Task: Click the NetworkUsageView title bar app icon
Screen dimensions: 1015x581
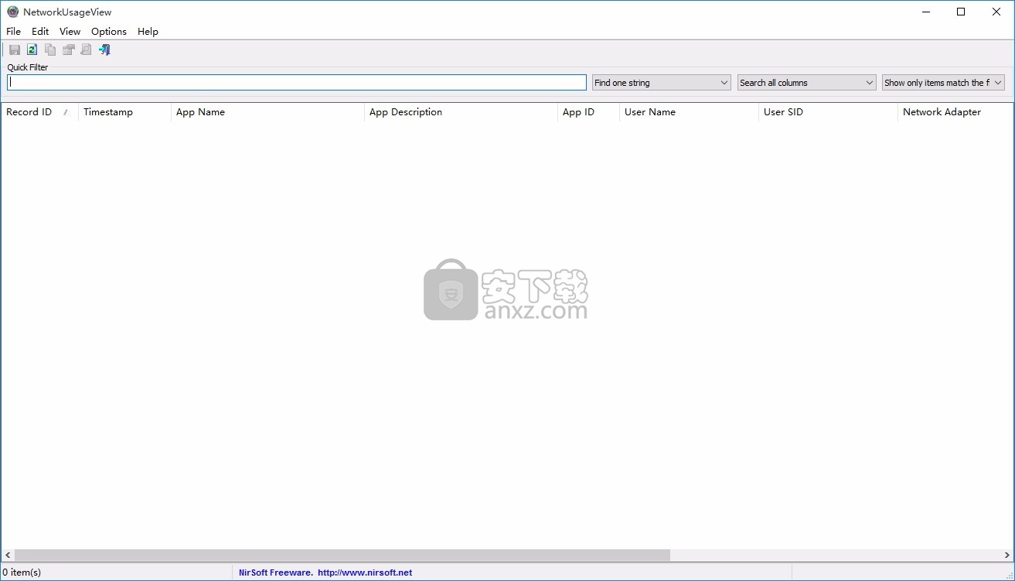Action: [12, 12]
